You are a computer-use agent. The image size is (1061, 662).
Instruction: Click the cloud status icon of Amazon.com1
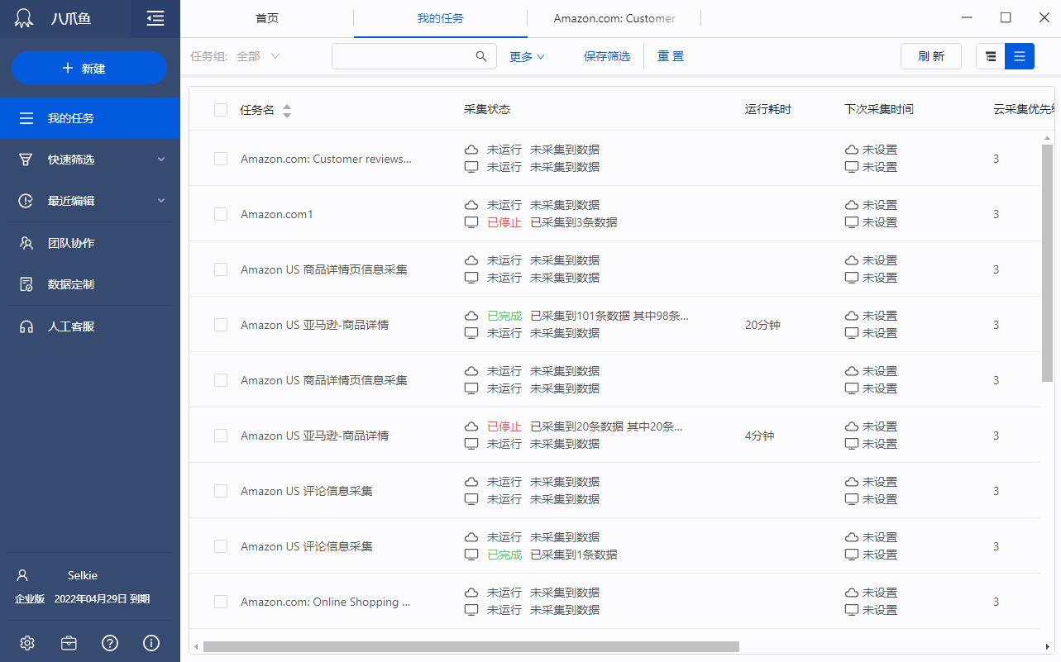coord(471,205)
